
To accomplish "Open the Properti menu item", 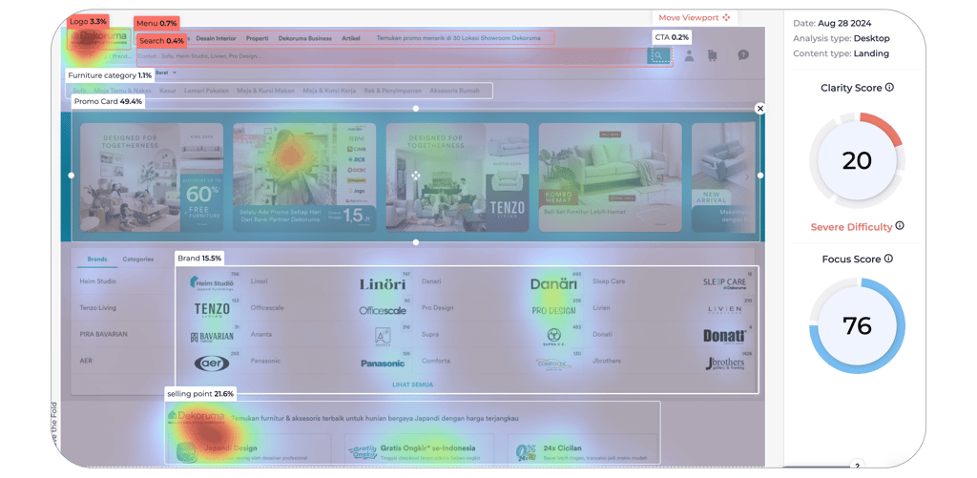I will tap(258, 38).
